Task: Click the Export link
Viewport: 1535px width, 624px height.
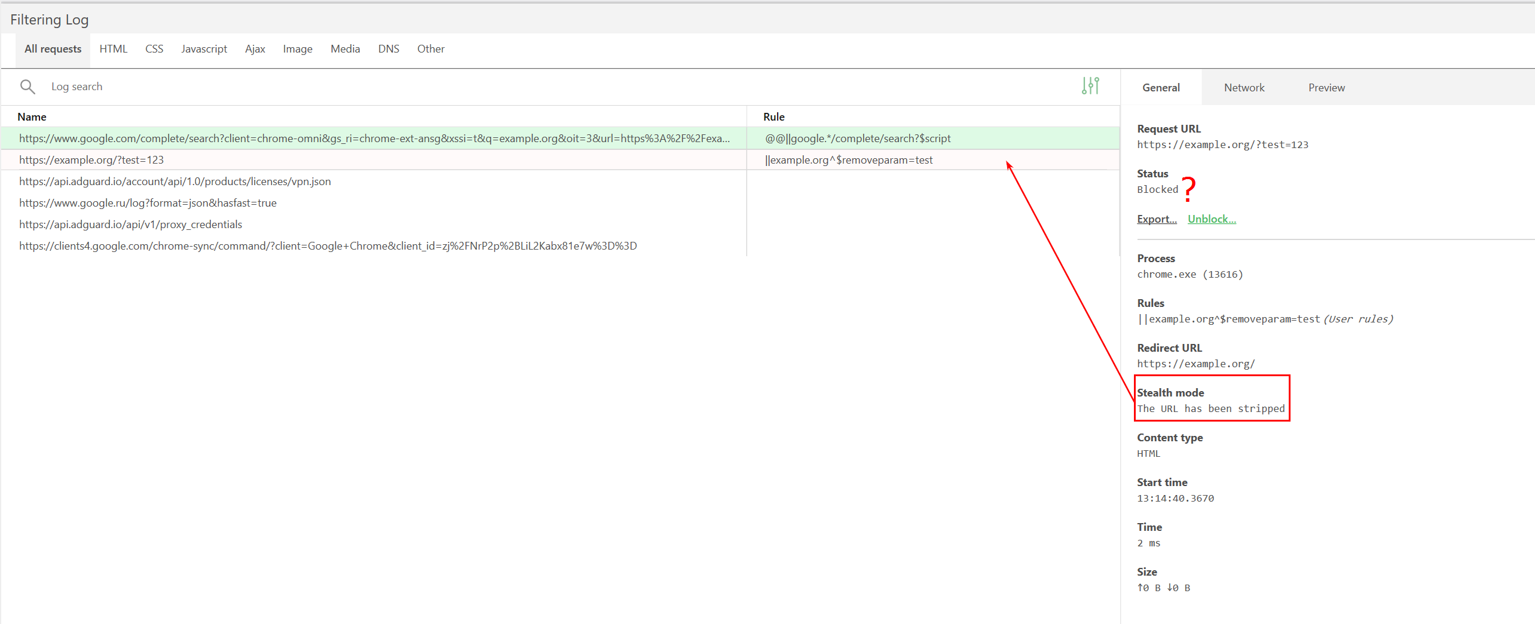Action: coord(1155,219)
